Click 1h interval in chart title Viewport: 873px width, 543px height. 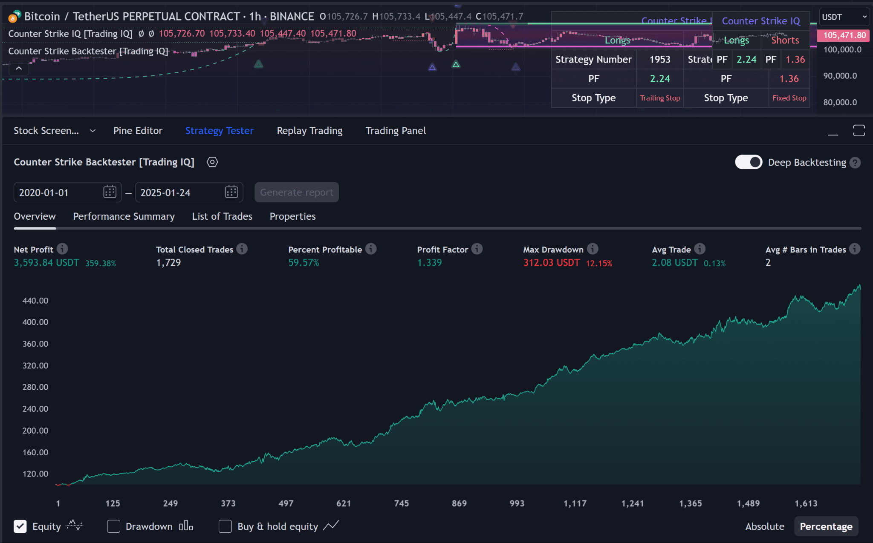click(x=255, y=17)
